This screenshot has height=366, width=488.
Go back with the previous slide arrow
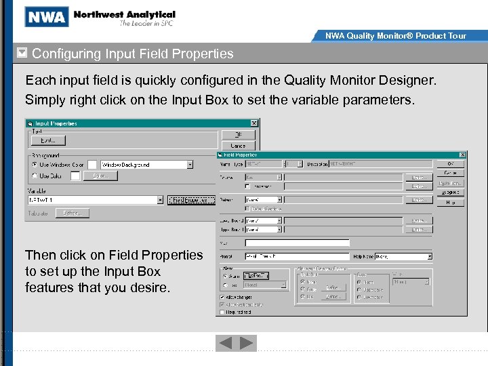coord(226,343)
